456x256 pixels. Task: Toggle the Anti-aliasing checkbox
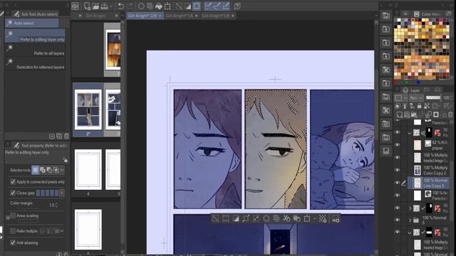(13, 242)
